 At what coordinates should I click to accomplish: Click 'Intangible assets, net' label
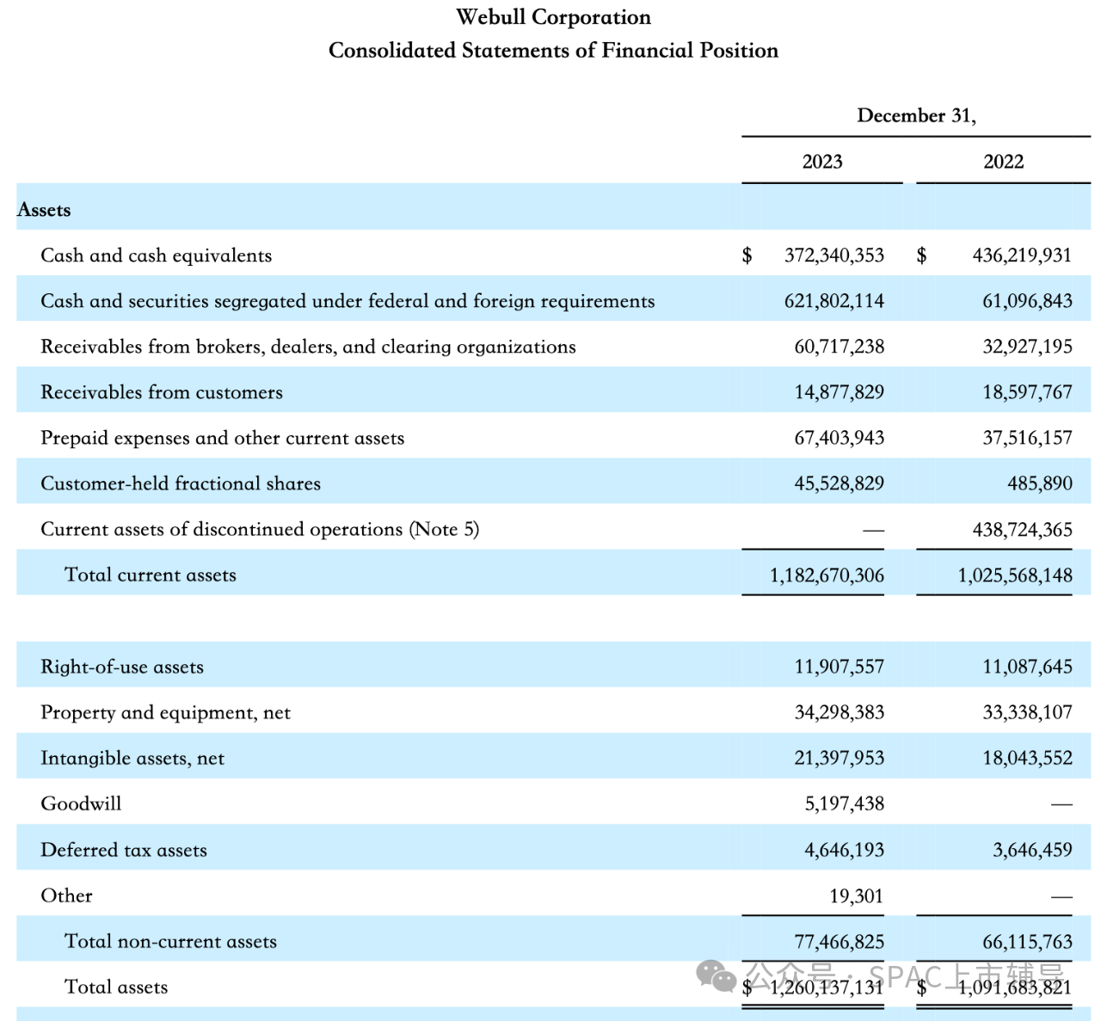pyautogui.click(x=132, y=759)
